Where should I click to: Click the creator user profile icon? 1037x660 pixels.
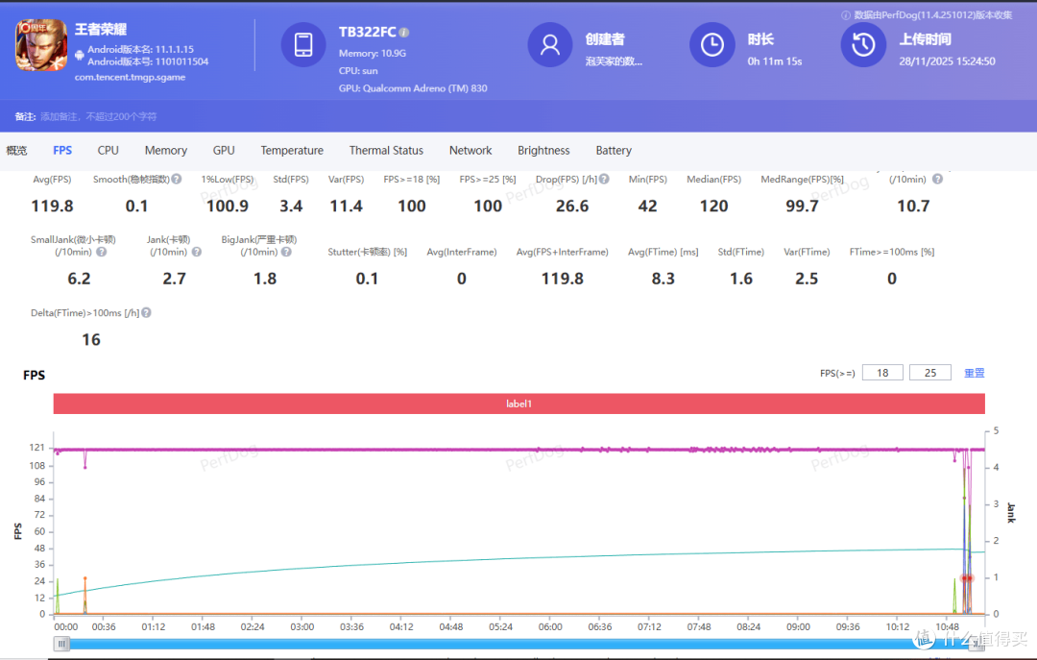point(549,44)
